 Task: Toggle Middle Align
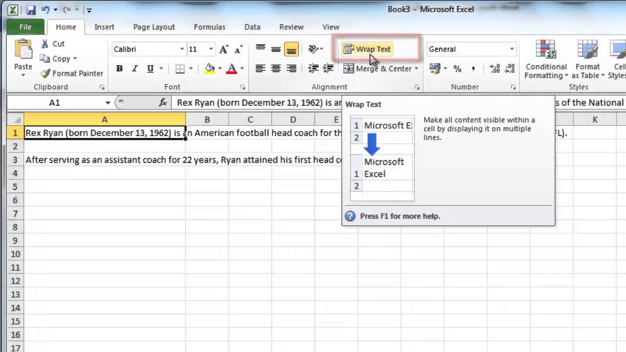coord(276,49)
